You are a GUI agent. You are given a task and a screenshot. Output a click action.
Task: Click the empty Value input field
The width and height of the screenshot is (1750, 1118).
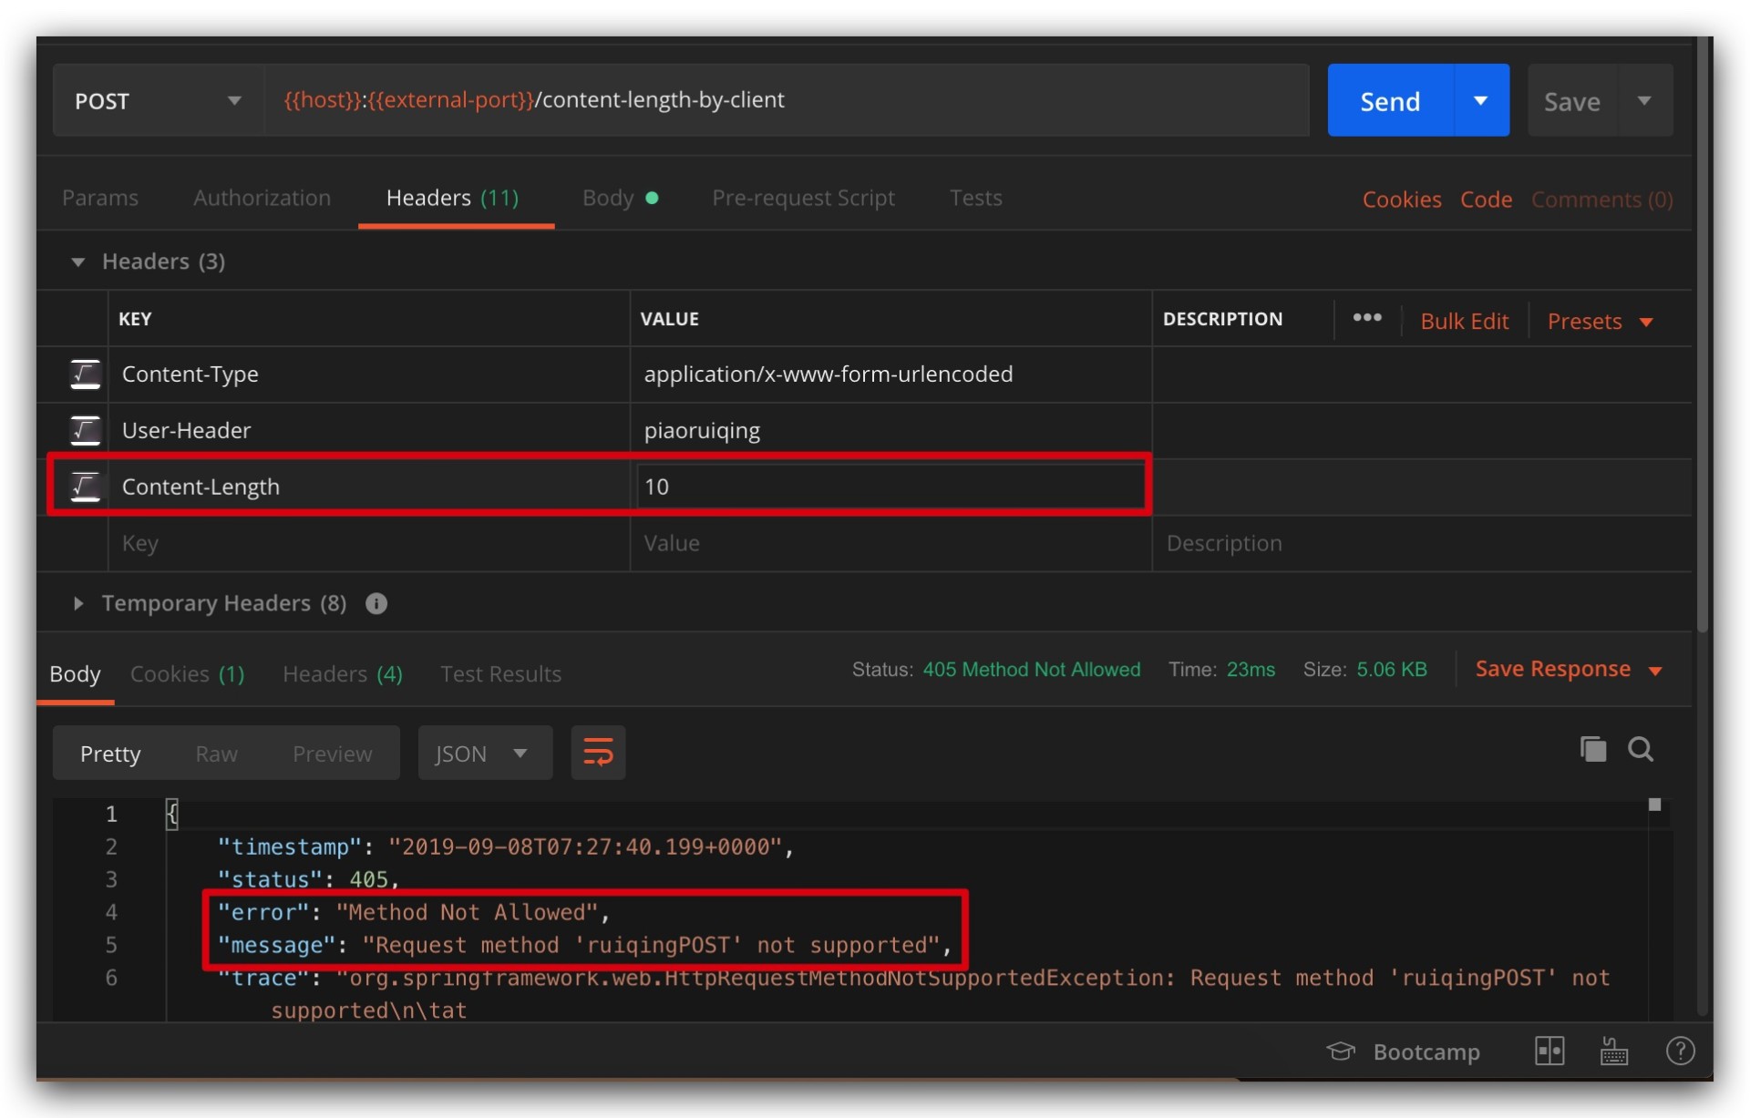coord(890,543)
